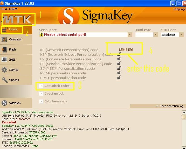Click the Get phone code button

[53, 101]
